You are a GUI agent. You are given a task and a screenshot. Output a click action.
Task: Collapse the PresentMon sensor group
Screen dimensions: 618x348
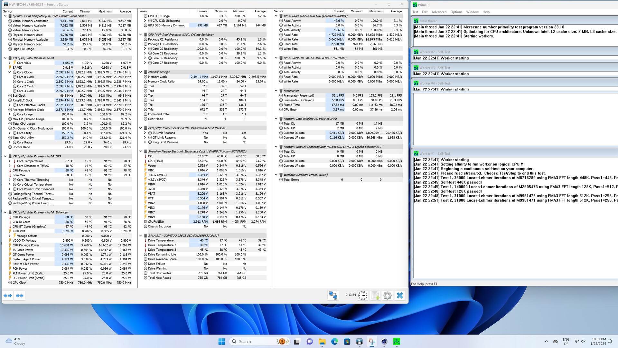point(276,91)
